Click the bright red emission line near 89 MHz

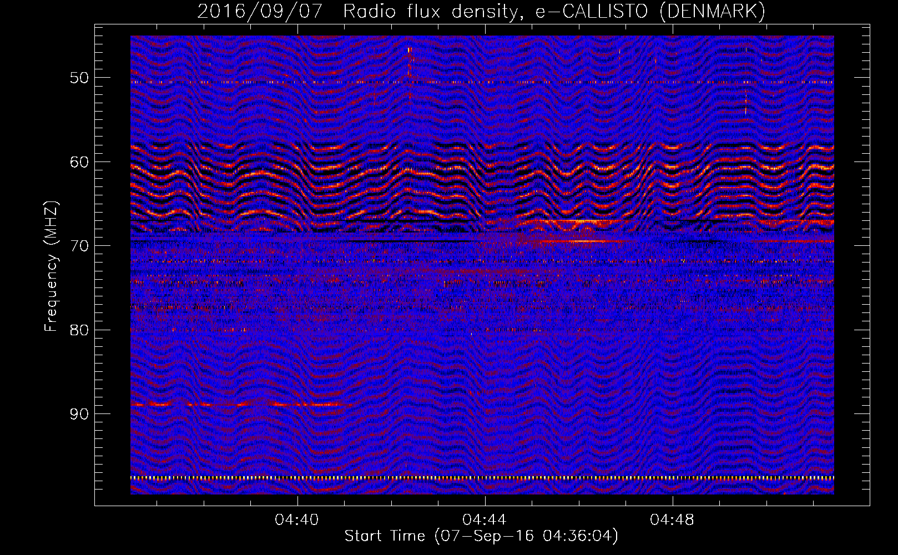tap(241, 405)
